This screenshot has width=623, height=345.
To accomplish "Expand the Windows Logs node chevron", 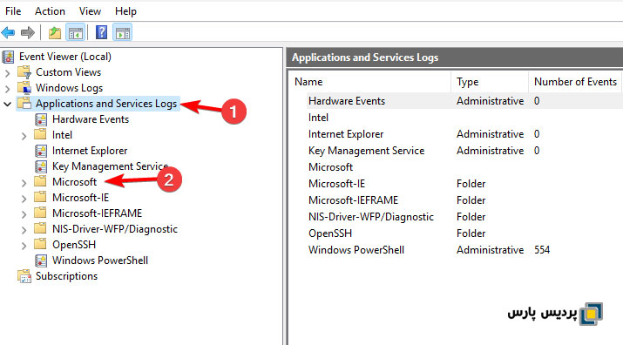I will 8,89.
